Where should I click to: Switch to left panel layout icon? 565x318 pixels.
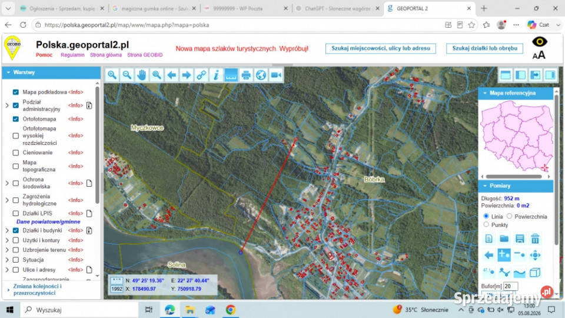click(520, 75)
